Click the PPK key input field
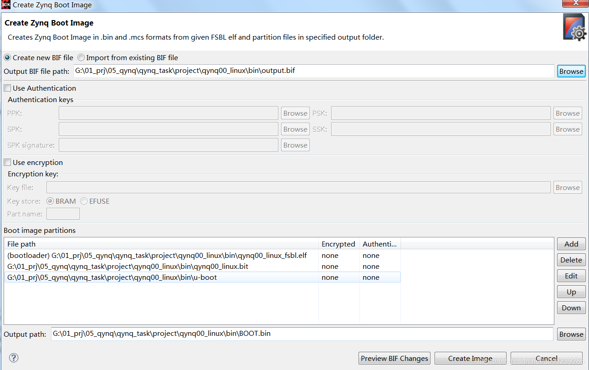 [169, 113]
